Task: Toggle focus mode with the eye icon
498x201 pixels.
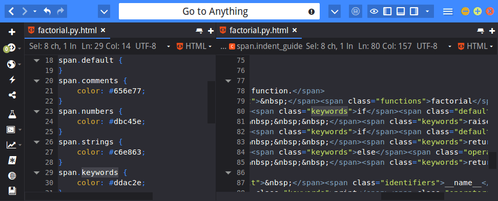Action: click(375, 12)
